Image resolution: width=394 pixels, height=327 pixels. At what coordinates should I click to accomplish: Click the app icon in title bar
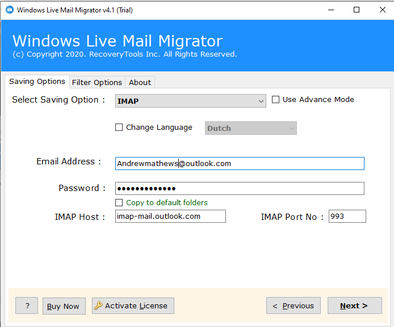[x=10, y=10]
